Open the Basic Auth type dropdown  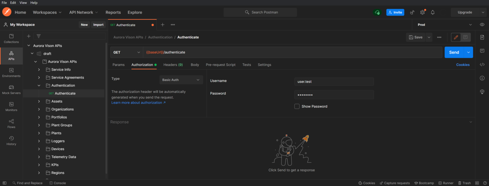tap(181, 80)
